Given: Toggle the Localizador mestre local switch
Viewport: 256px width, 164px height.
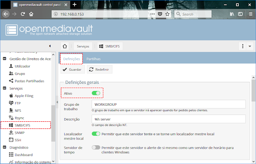Looking at the screenshot, I should point(96,134).
